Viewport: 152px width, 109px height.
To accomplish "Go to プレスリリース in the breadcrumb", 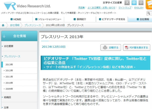I will 33,25.
